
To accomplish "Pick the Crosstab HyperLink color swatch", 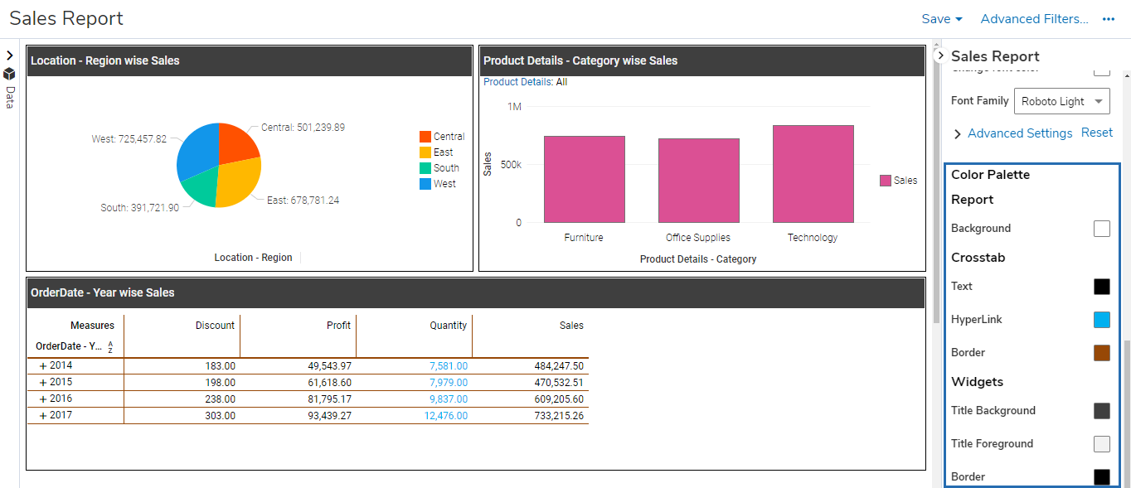I will (x=1101, y=320).
